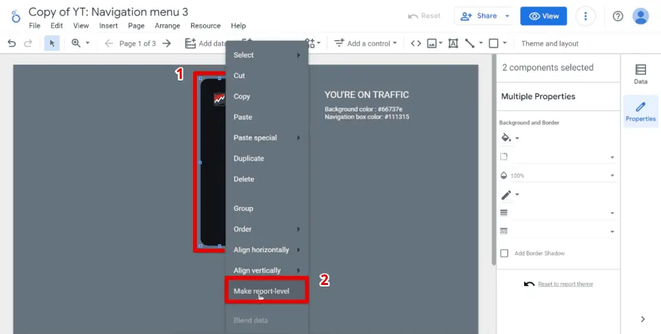
Task: Open the help question mark icon
Action: point(618,16)
